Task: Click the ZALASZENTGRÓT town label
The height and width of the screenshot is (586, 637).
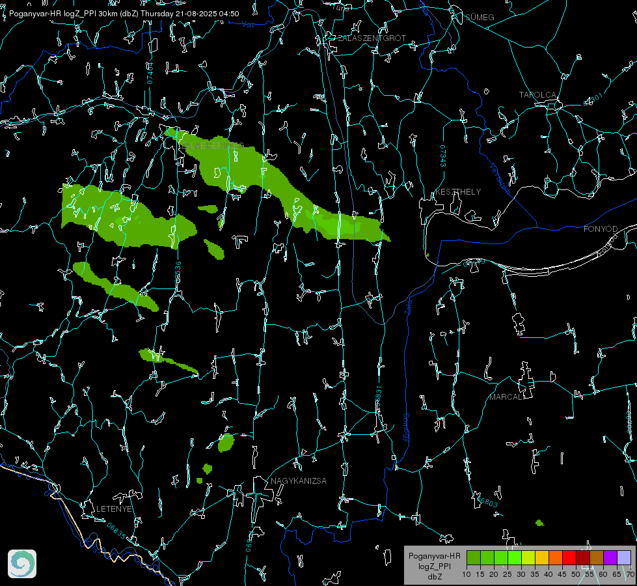Action: 372,38
